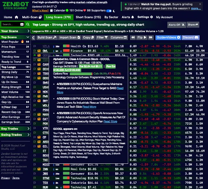Click the fast-forward next scan icon
This screenshot has height=189, width=208.
coord(151,37)
